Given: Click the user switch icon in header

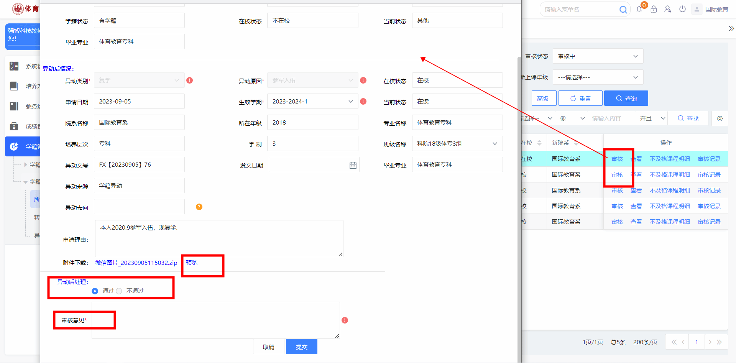Looking at the screenshot, I should [x=668, y=9].
